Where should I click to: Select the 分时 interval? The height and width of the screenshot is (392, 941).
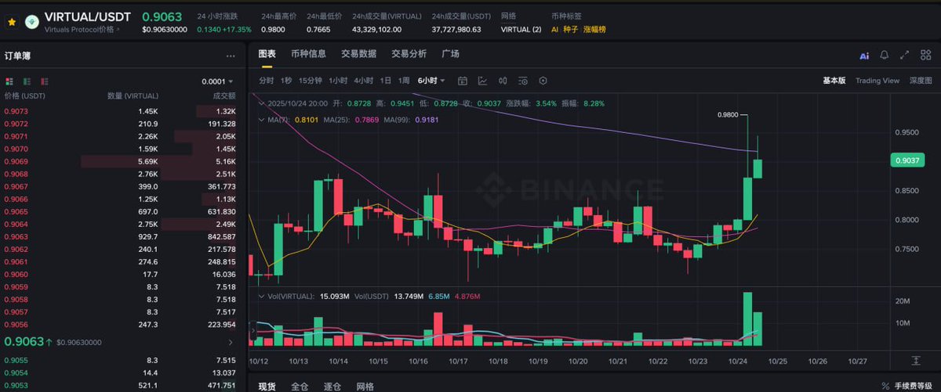(x=267, y=81)
